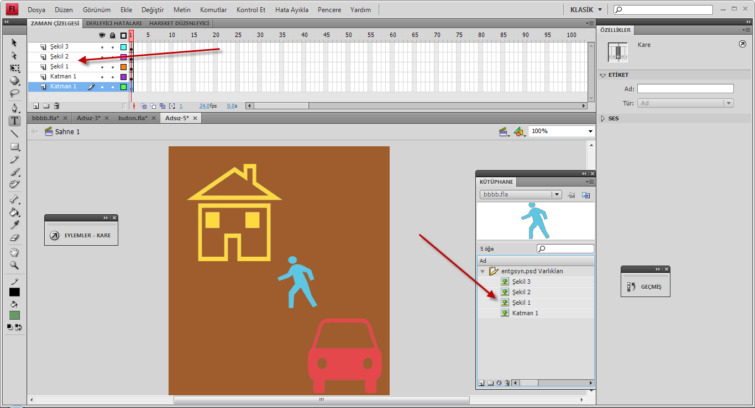Open the Değiştir menu

[153, 10]
